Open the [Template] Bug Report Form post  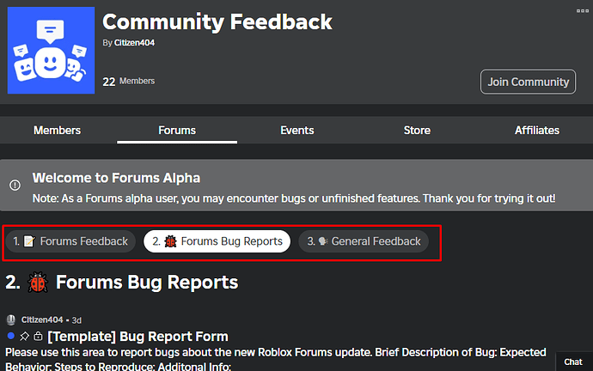coord(138,336)
